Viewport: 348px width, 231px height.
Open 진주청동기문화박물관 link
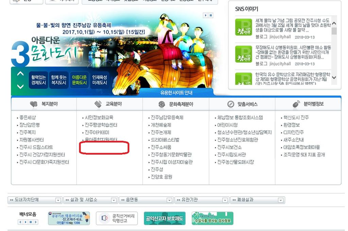(x=171, y=155)
